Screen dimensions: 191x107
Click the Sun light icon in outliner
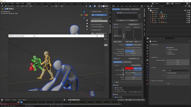[x=153, y=21]
